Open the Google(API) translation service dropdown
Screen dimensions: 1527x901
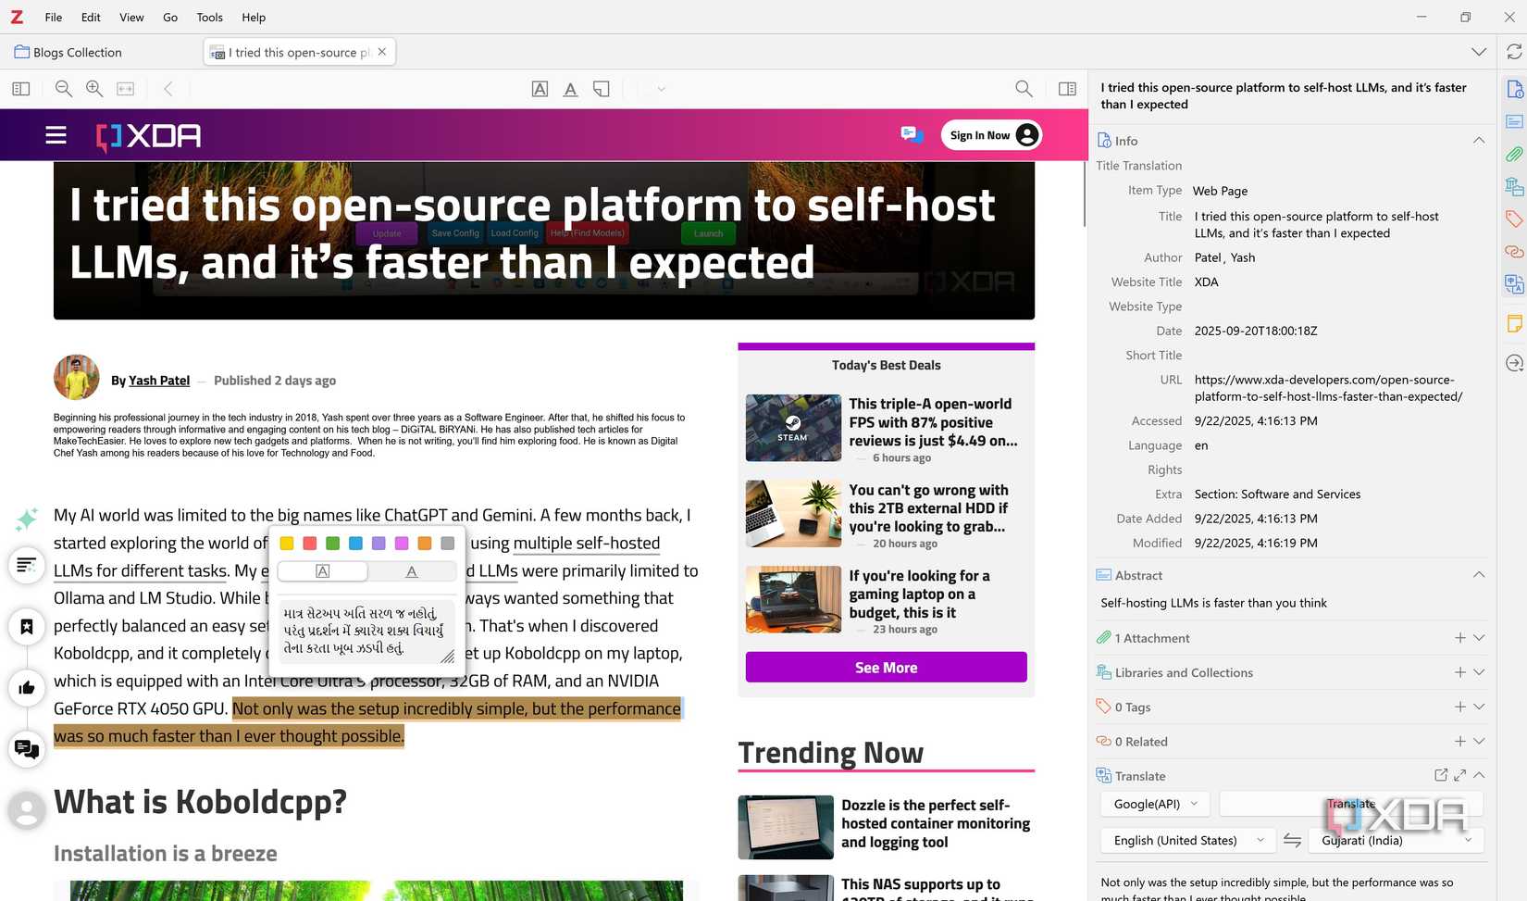1156,804
